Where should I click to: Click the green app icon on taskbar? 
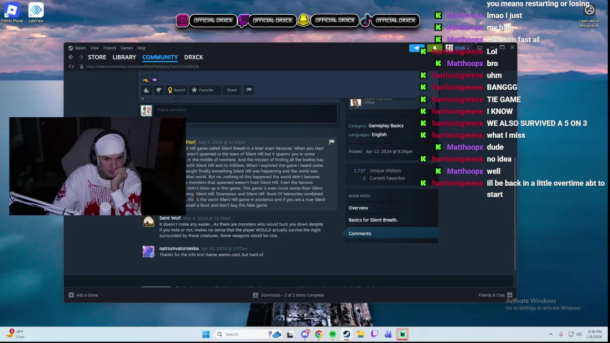click(402, 334)
